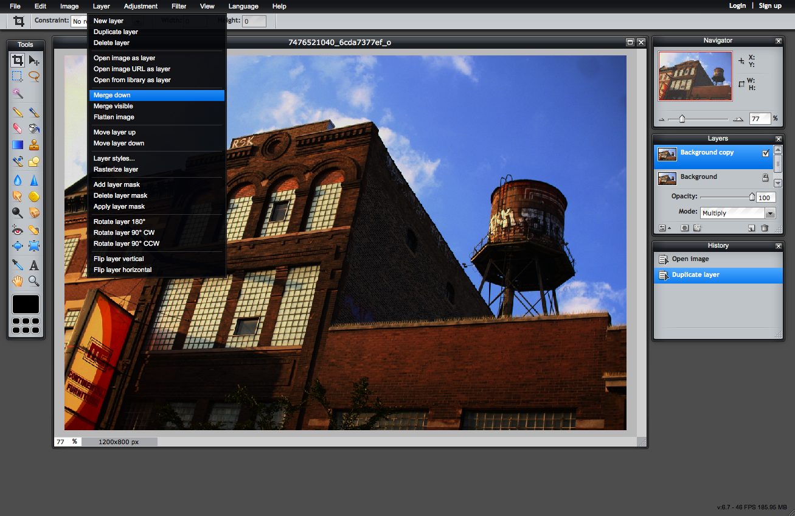This screenshot has height=516, width=795.
Task: Select the Color Replace tool
Action: 18,161
